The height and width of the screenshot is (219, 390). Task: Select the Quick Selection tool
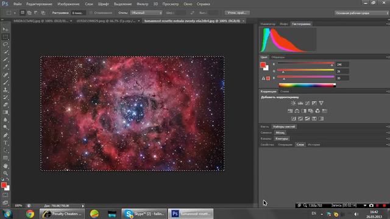(5, 52)
